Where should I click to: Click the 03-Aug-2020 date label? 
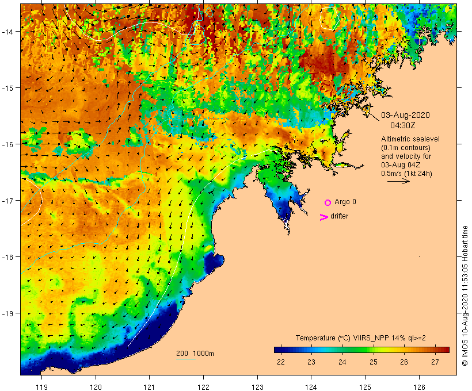[x=405, y=115]
